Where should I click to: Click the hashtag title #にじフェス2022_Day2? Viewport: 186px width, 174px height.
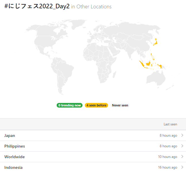tap(37, 6)
